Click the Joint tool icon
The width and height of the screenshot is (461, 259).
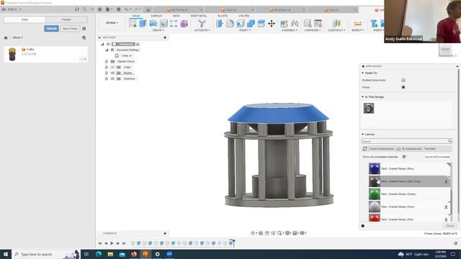pos(295,24)
